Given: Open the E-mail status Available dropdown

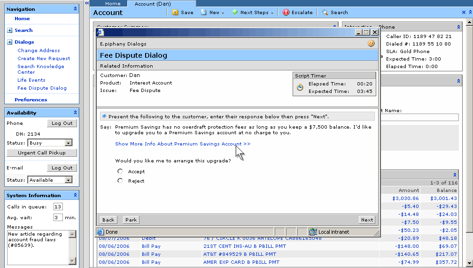Looking at the screenshot, I should (69, 180).
